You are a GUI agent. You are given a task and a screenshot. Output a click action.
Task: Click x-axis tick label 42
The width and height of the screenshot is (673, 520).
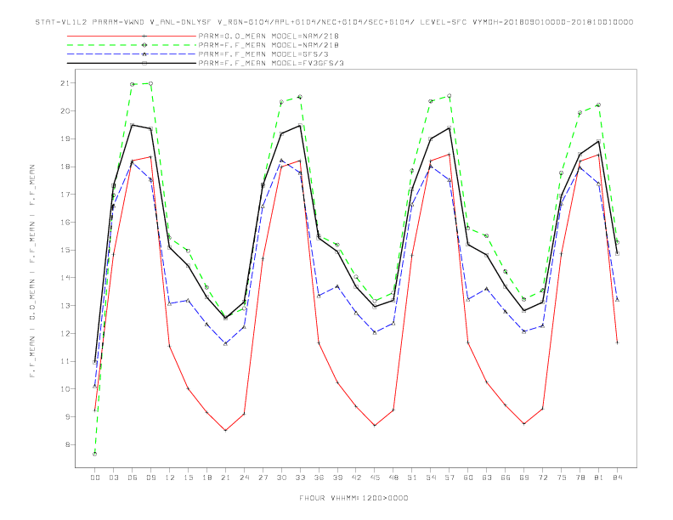(x=356, y=478)
